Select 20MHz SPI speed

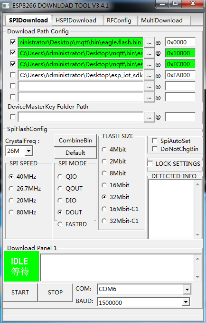click(23, 201)
